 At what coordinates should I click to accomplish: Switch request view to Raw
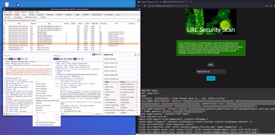[x=11, y=59]
